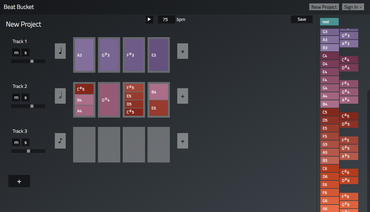
Task: Pick C#5 from the note palette
Action: tap(349, 116)
